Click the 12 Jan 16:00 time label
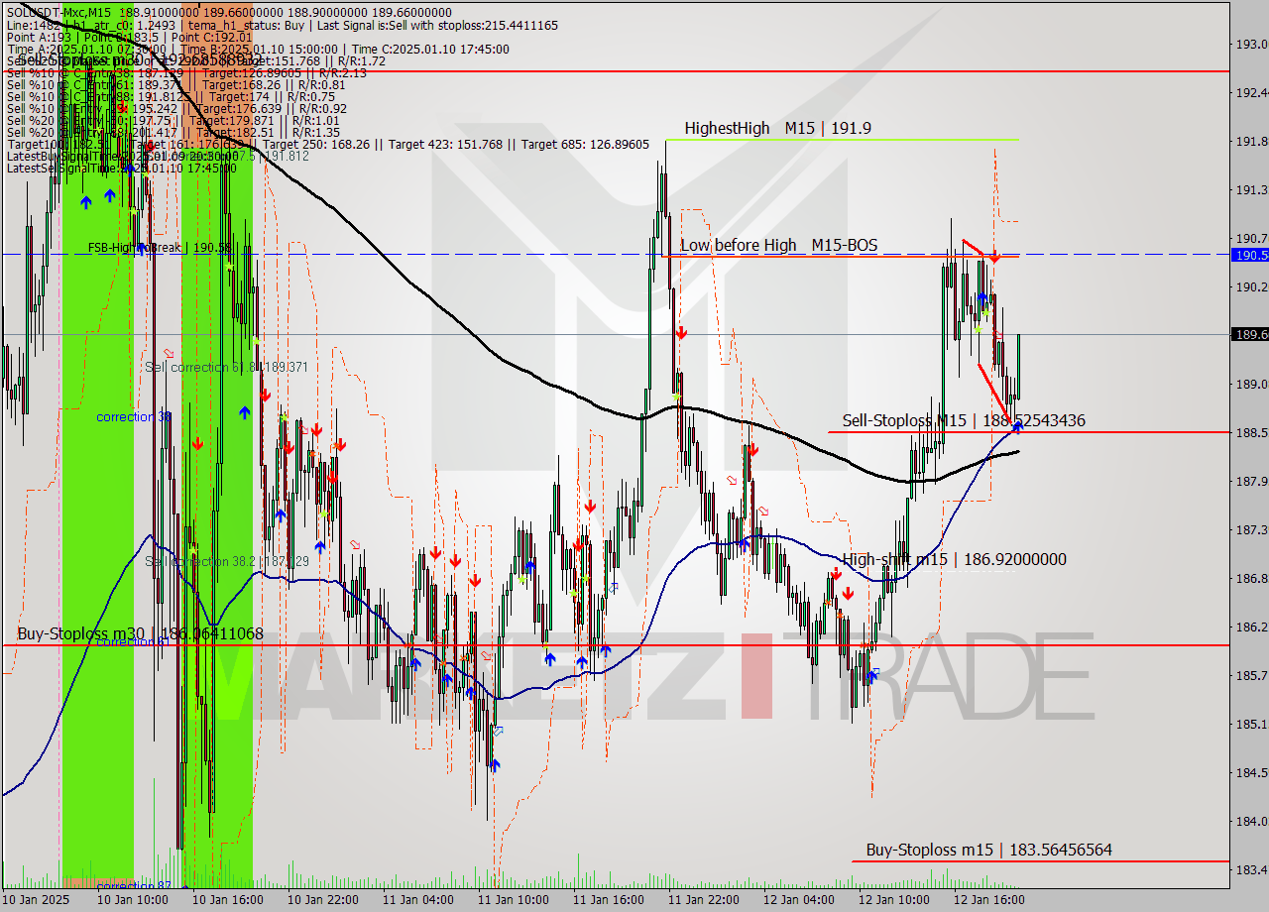 988,900
